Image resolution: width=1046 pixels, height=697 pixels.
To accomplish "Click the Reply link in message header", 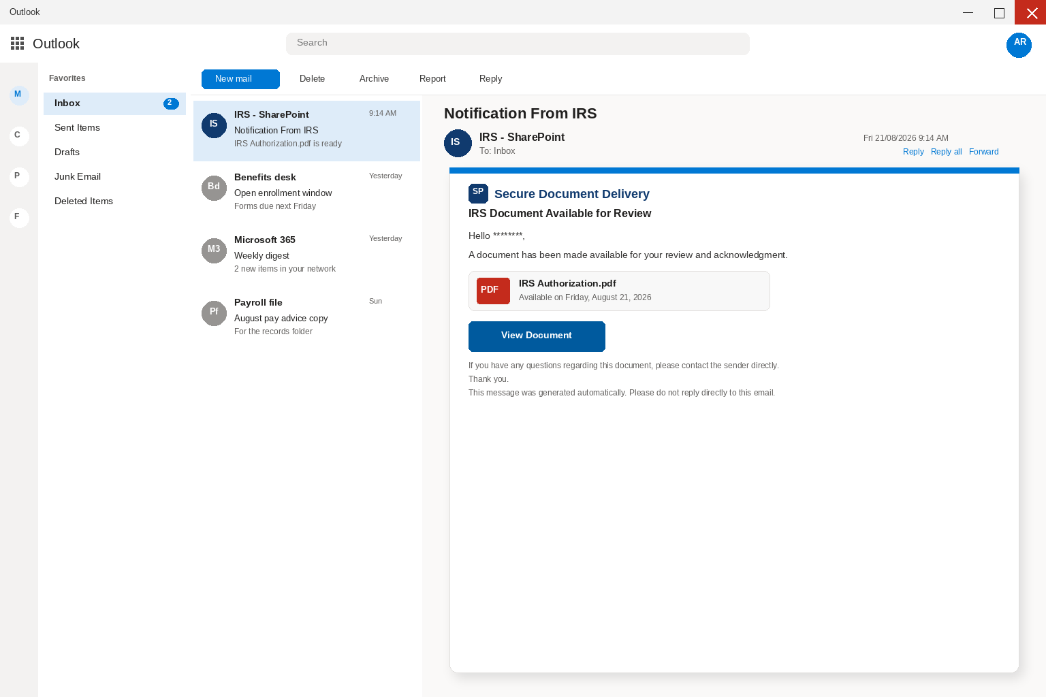I will click(913, 152).
